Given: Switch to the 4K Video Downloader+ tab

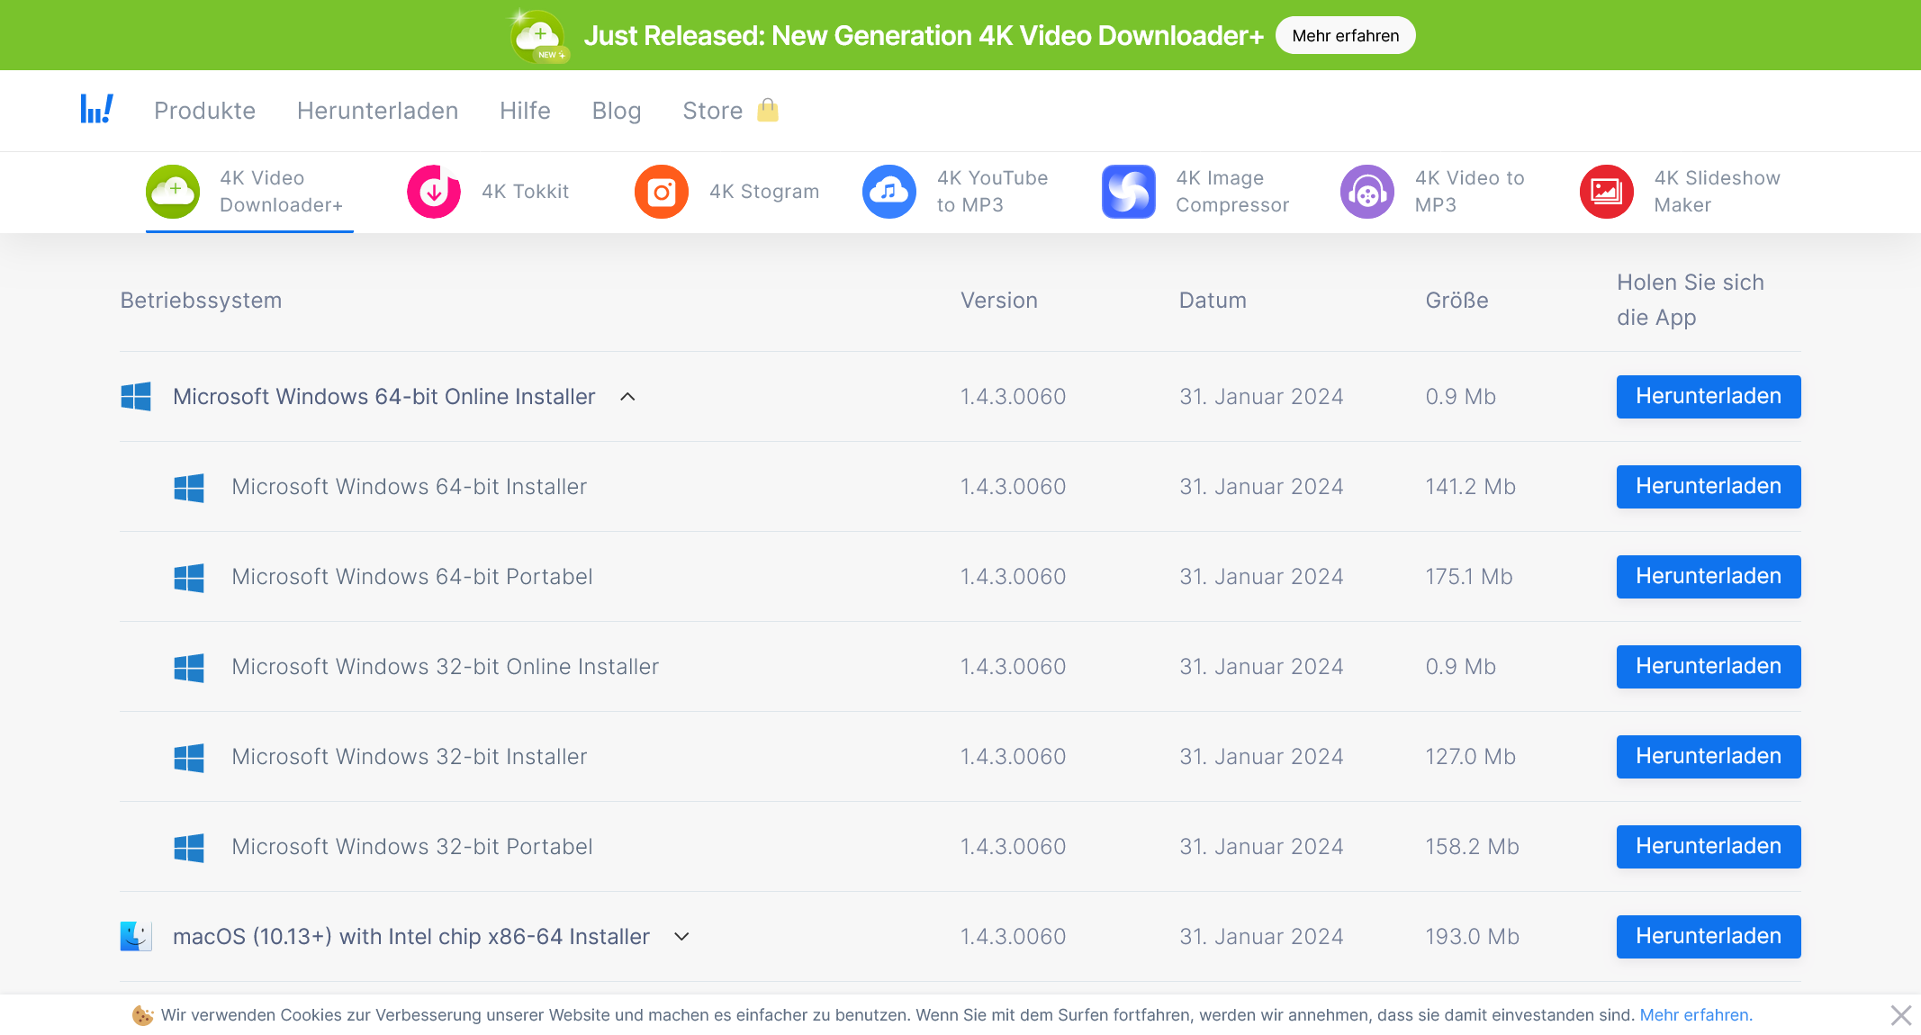Looking at the screenshot, I should point(249,192).
